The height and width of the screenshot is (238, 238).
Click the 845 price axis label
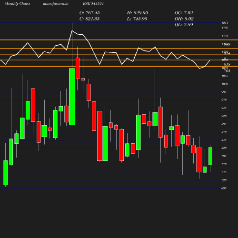pyautogui.click(x=224, y=140)
